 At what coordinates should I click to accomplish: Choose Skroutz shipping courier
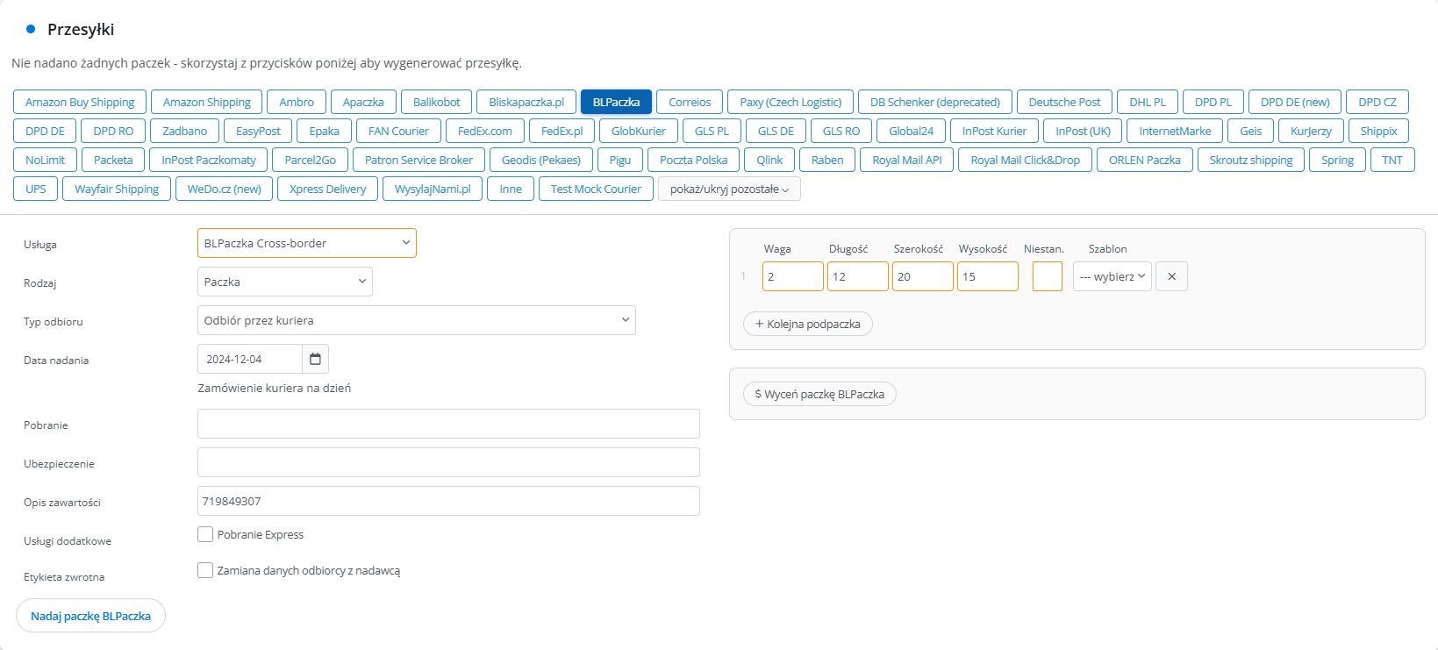pos(1251,160)
